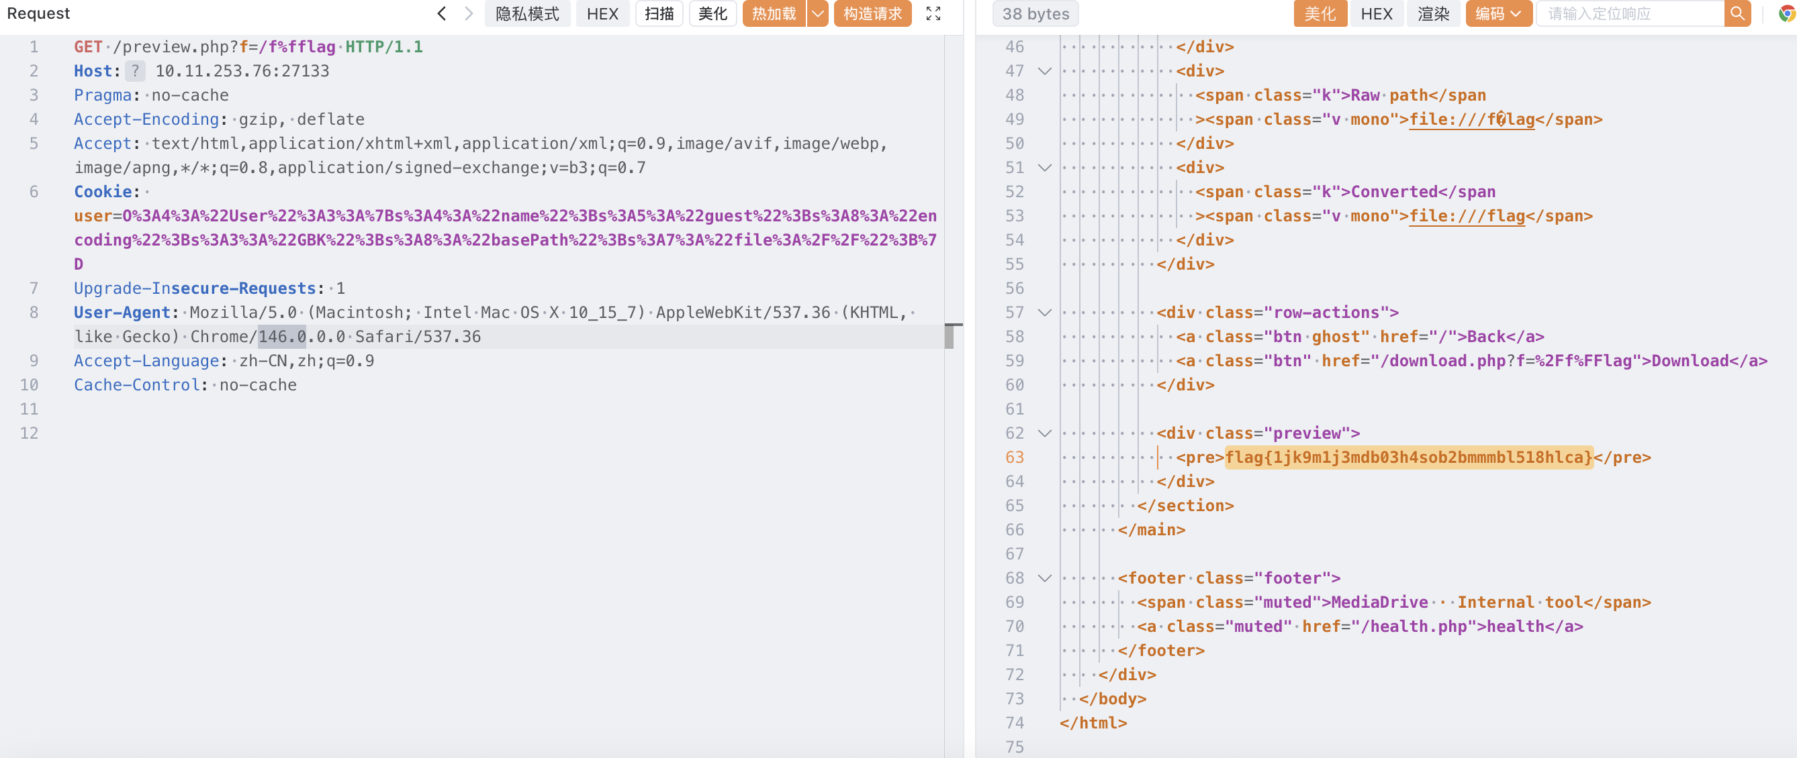Open response in Chrome browser icon
Image resolution: width=1797 pixels, height=758 pixels.
pos(1786,14)
